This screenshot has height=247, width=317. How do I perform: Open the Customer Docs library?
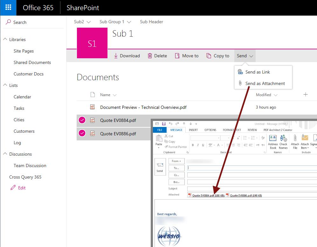pos(29,74)
